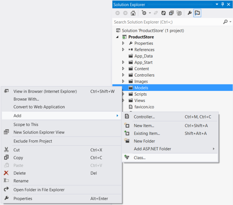
Task: Click the Home icon in Solution Explorer toolbar
Action: pyautogui.click(x=133, y=13)
